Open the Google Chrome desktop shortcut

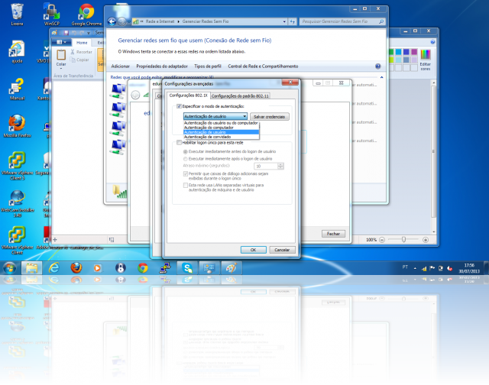(86, 15)
